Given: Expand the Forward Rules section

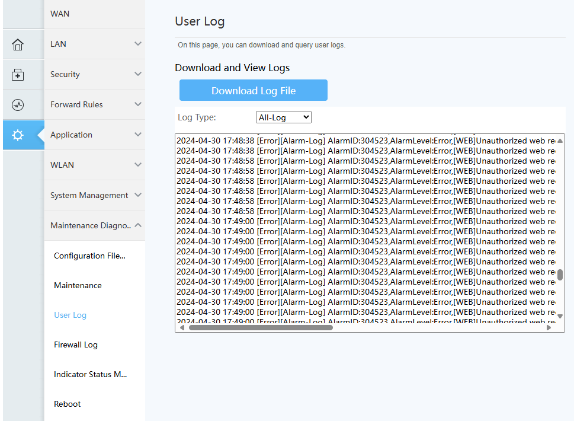Looking at the screenshot, I should tap(138, 104).
